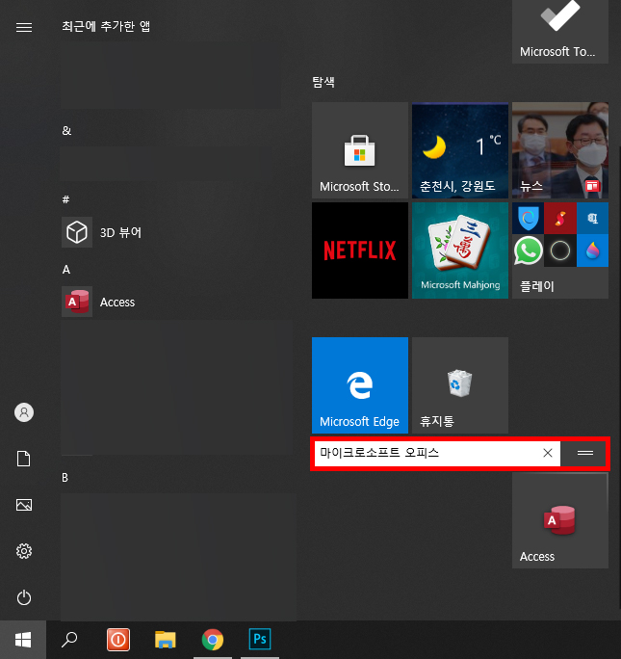Screen dimensions: 621x659
Task: Click the Power icon in sidebar
Action: 24,597
